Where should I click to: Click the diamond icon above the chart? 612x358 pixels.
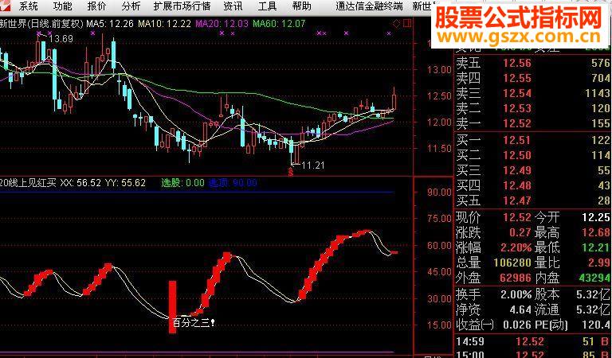396,24
